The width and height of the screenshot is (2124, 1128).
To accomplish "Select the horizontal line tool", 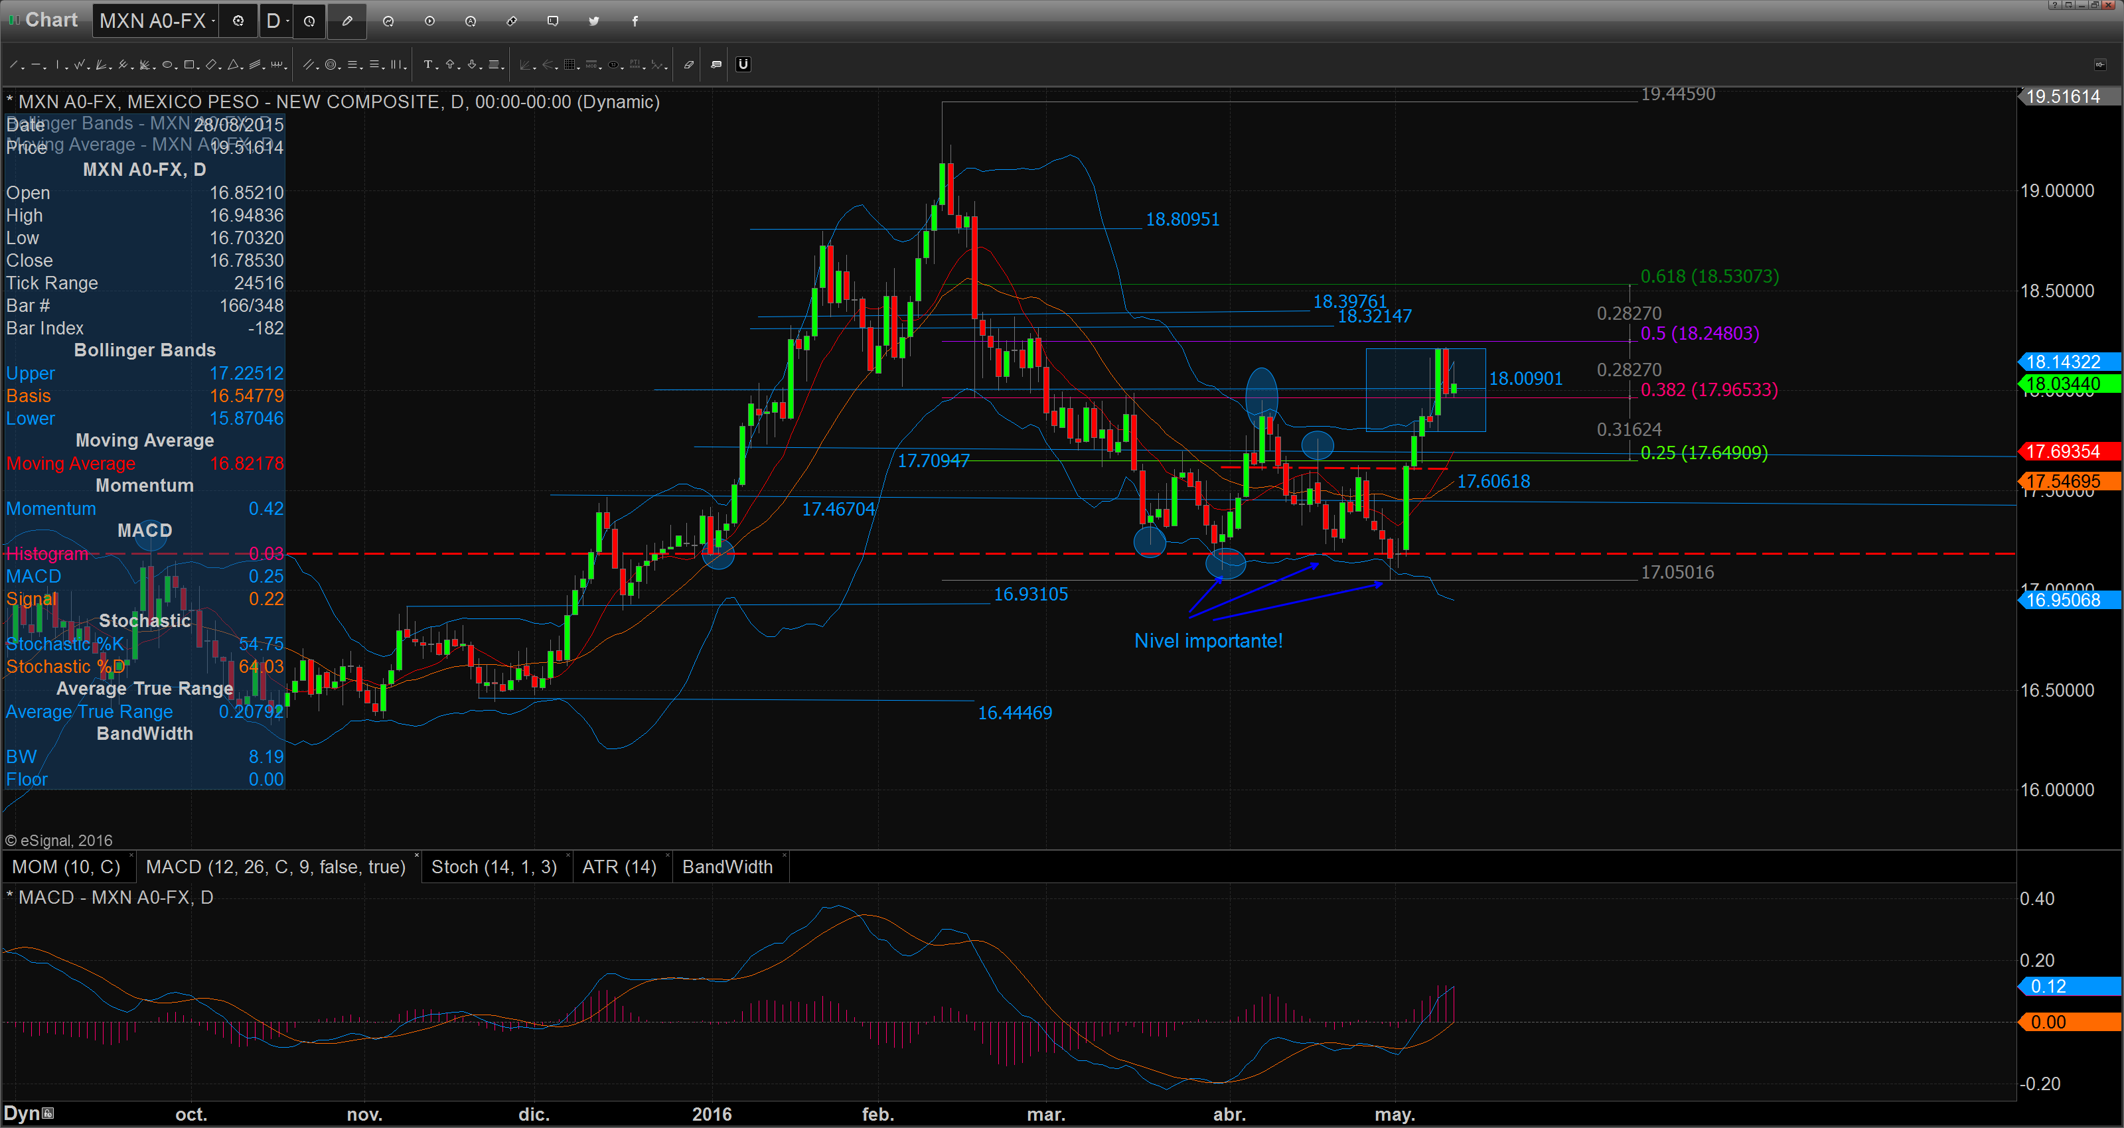I will [37, 64].
